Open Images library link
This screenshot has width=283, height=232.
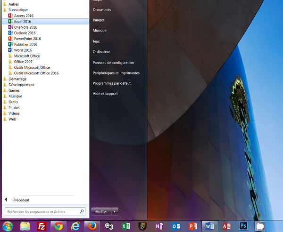pos(99,20)
